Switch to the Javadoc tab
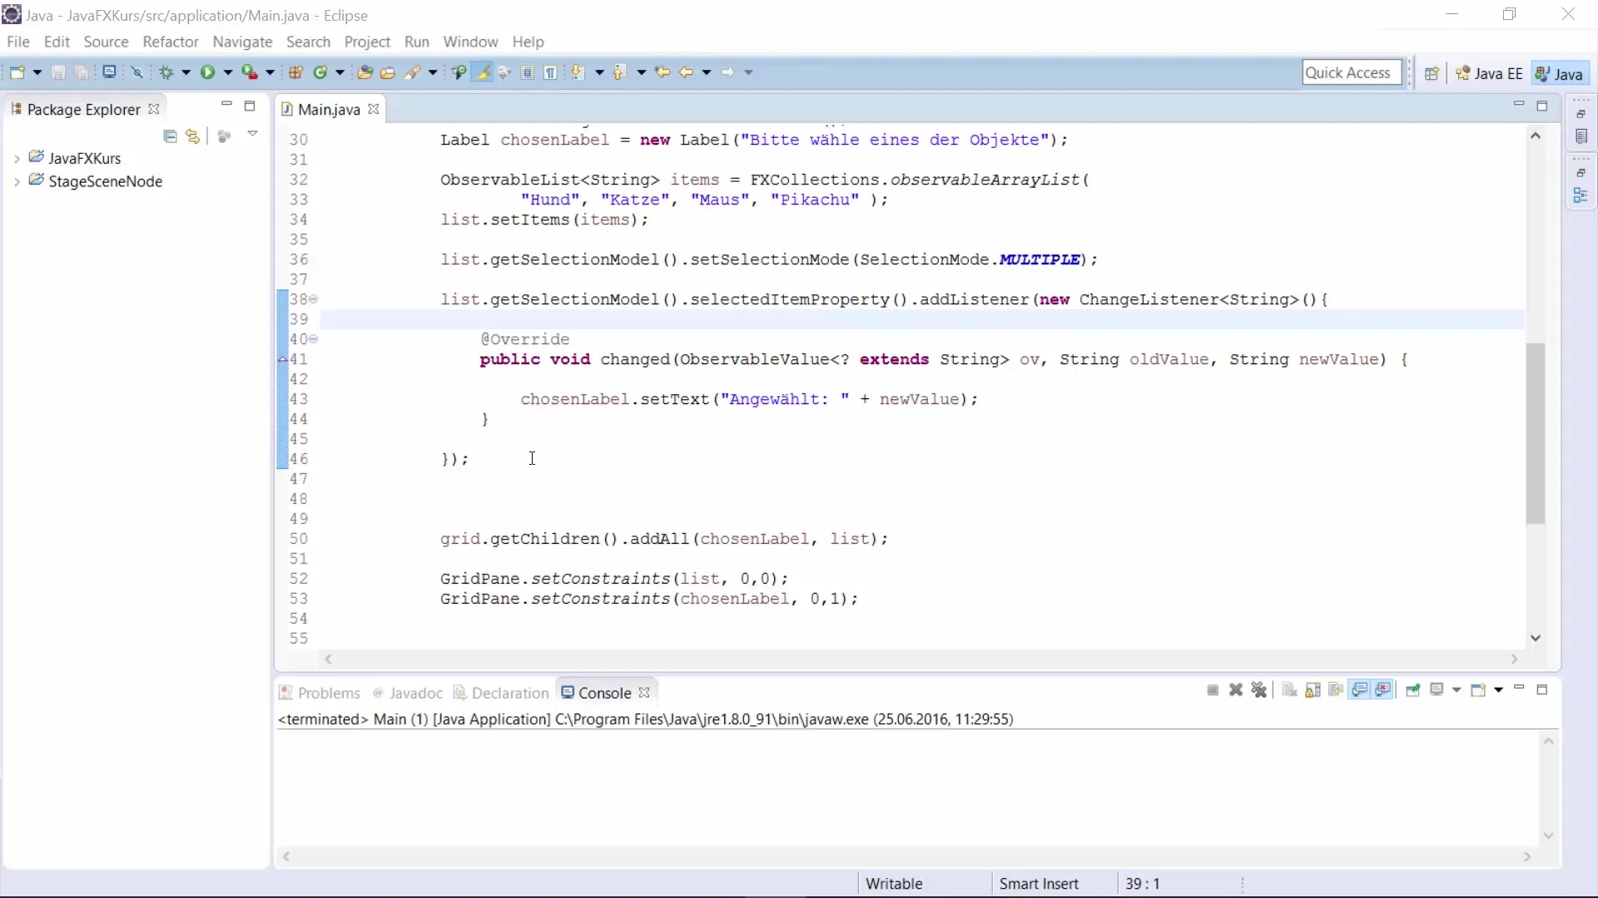The image size is (1598, 898). coord(408,693)
